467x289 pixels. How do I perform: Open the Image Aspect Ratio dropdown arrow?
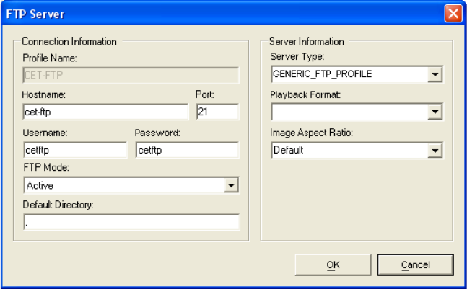point(435,151)
